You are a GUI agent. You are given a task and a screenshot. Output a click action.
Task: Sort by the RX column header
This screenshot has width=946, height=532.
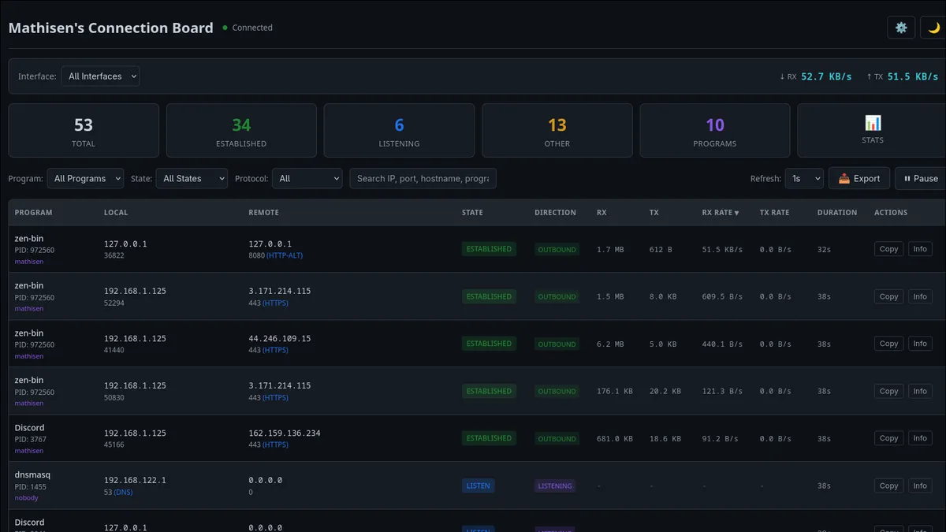602,213
